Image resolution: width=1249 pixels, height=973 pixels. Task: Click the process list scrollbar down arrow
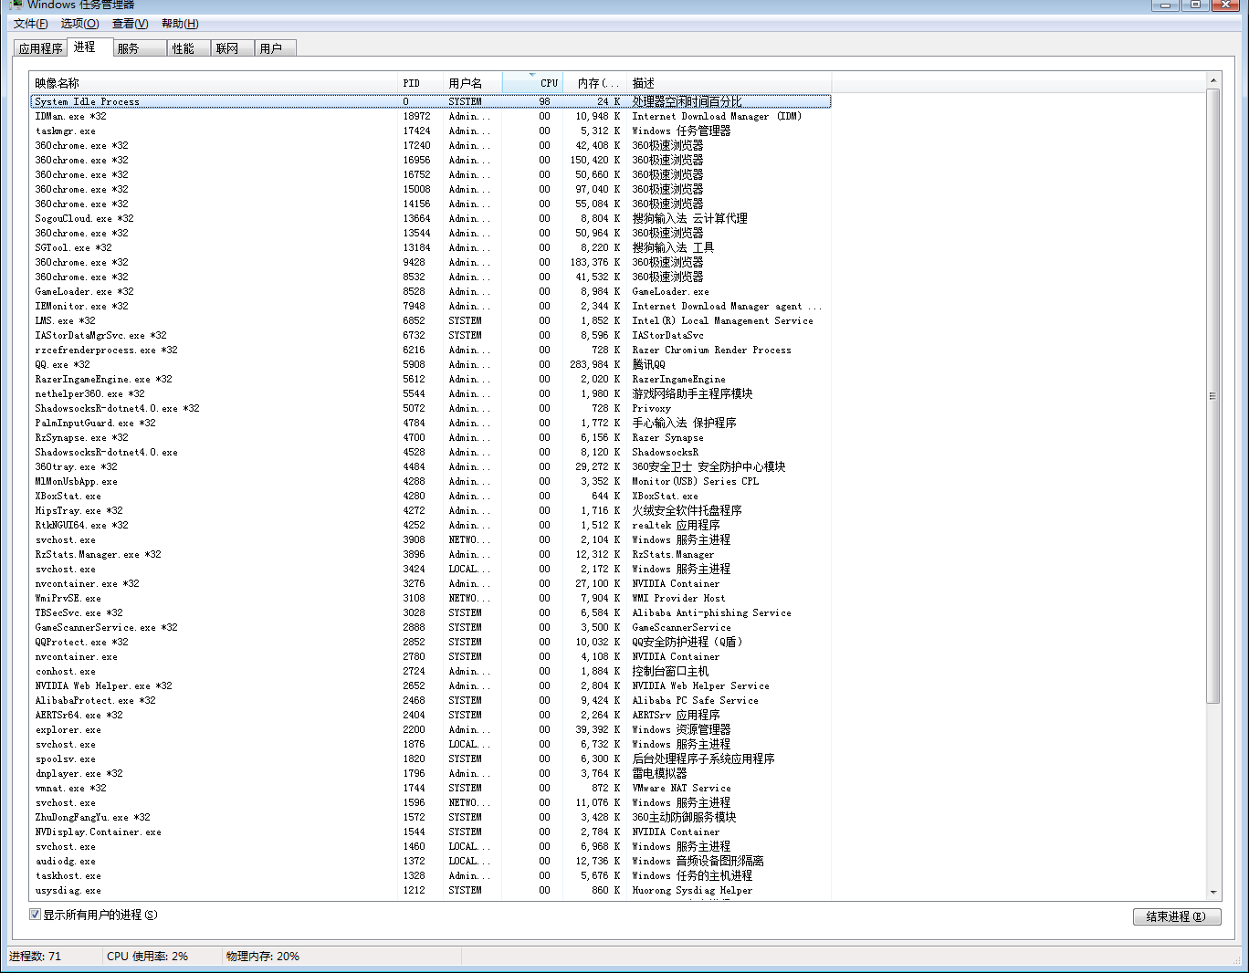pos(1213,892)
